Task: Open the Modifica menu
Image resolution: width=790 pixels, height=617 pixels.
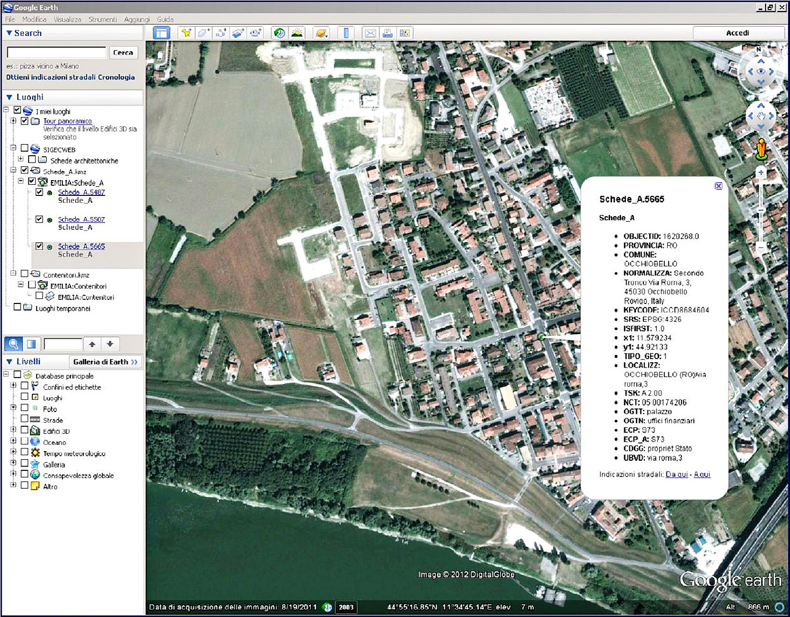Action: tap(34, 19)
